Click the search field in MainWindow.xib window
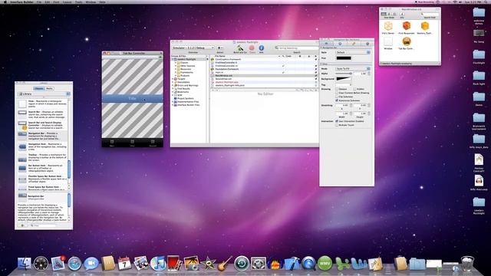This screenshot has height=276, width=491. (x=430, y=14)
